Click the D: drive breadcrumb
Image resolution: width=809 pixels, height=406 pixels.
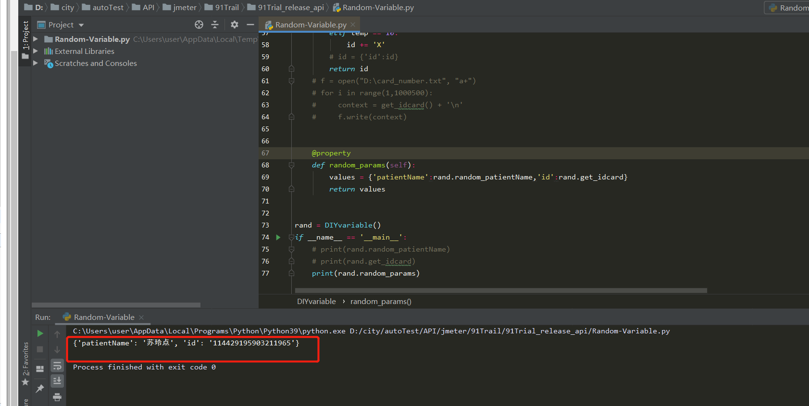pyautogui.click(x=34, y=7)
